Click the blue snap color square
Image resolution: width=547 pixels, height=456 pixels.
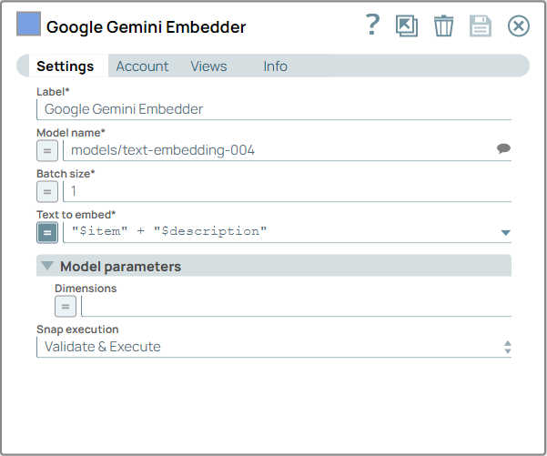[x=28, y=24]
